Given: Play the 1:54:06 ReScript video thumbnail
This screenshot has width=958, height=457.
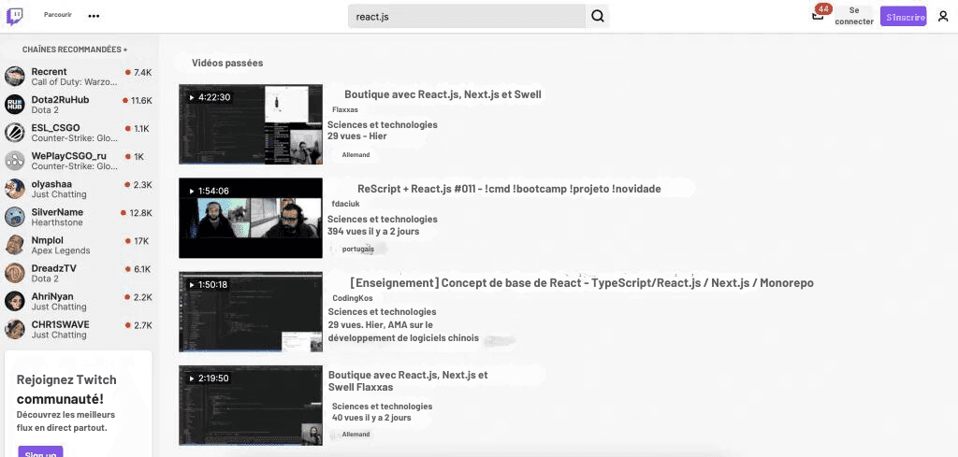Looking at the screenshot, I should point(251,218).
